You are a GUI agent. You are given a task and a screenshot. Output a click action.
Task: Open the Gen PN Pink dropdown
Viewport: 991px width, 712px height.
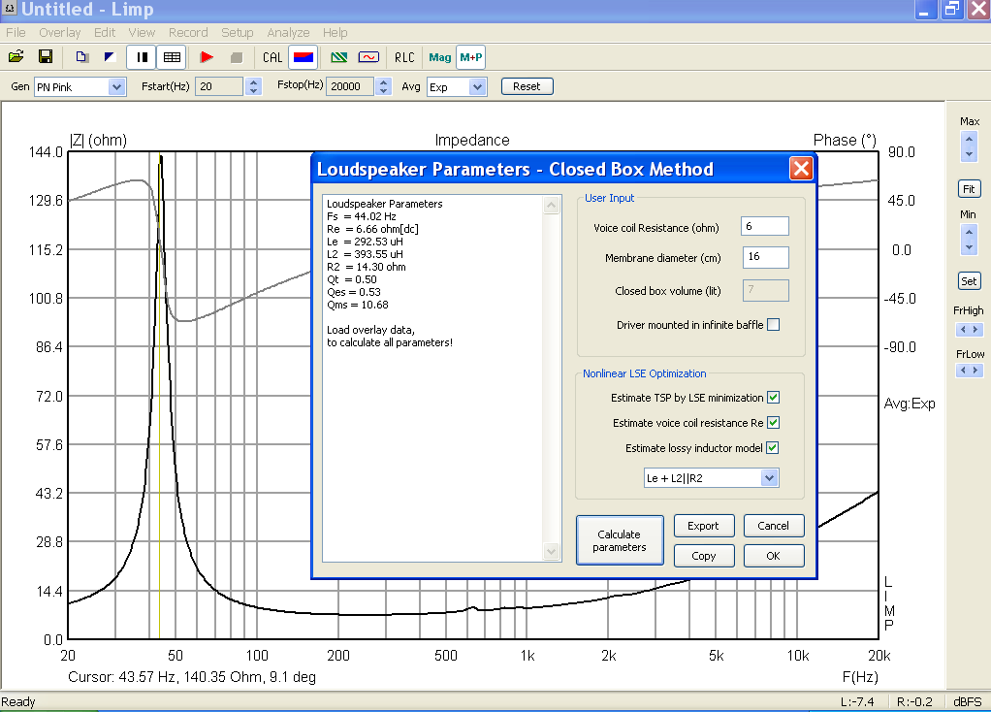[x=116, y=87]
